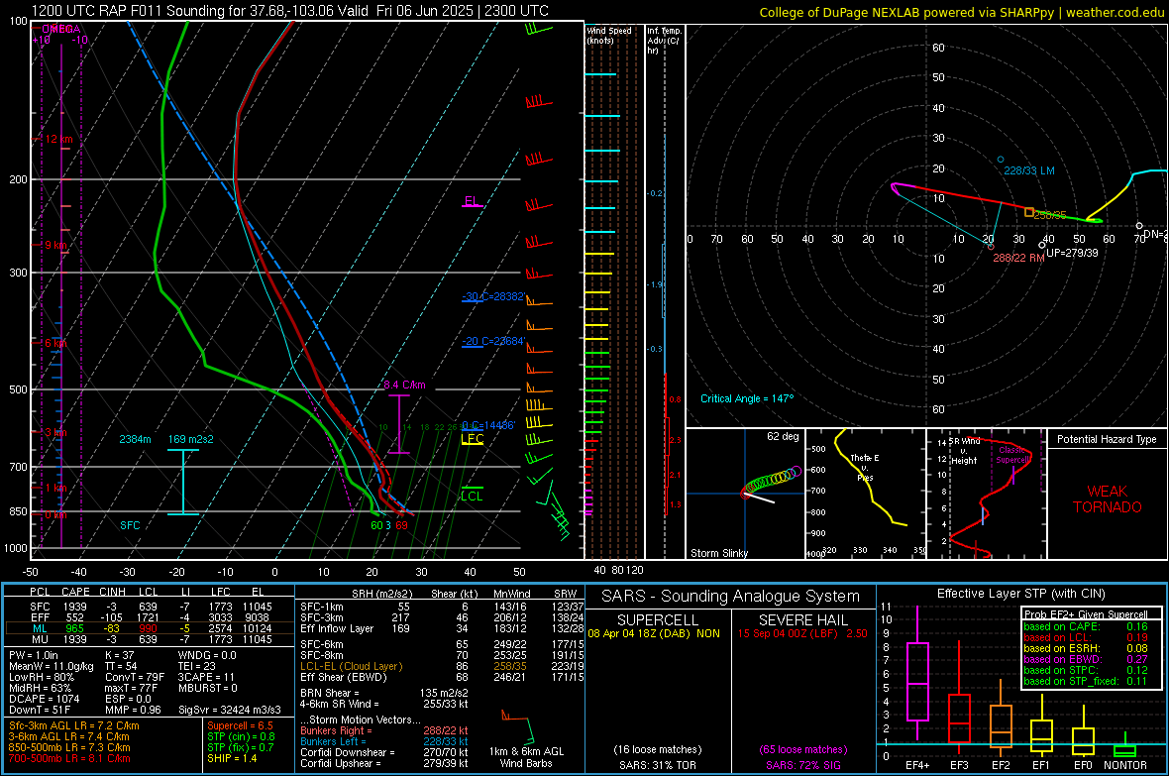
Task: Click the -20 C=23684' level label
Action: click(494, 341)
